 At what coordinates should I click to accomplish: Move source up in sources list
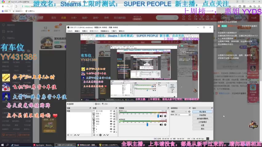click(x=104, y=135)
